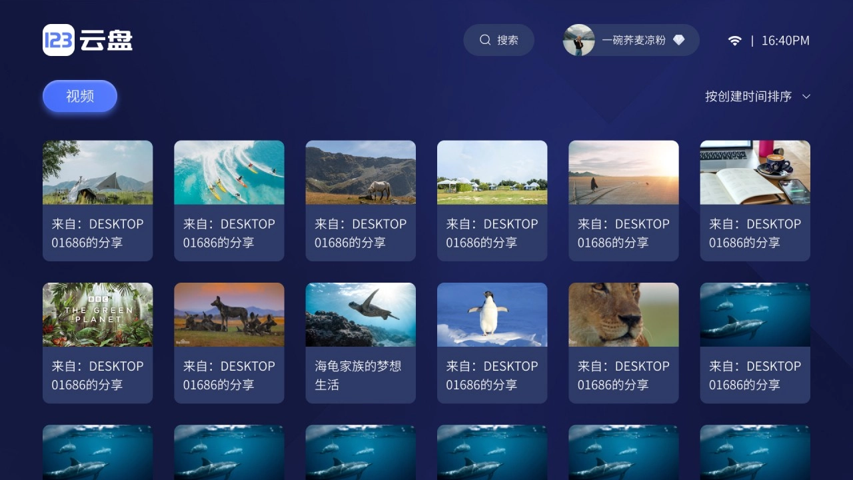Expand the sort order chevron arrow

click(806, 97)
